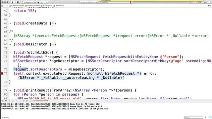Go forward in the jump bar history

[7, 6]
